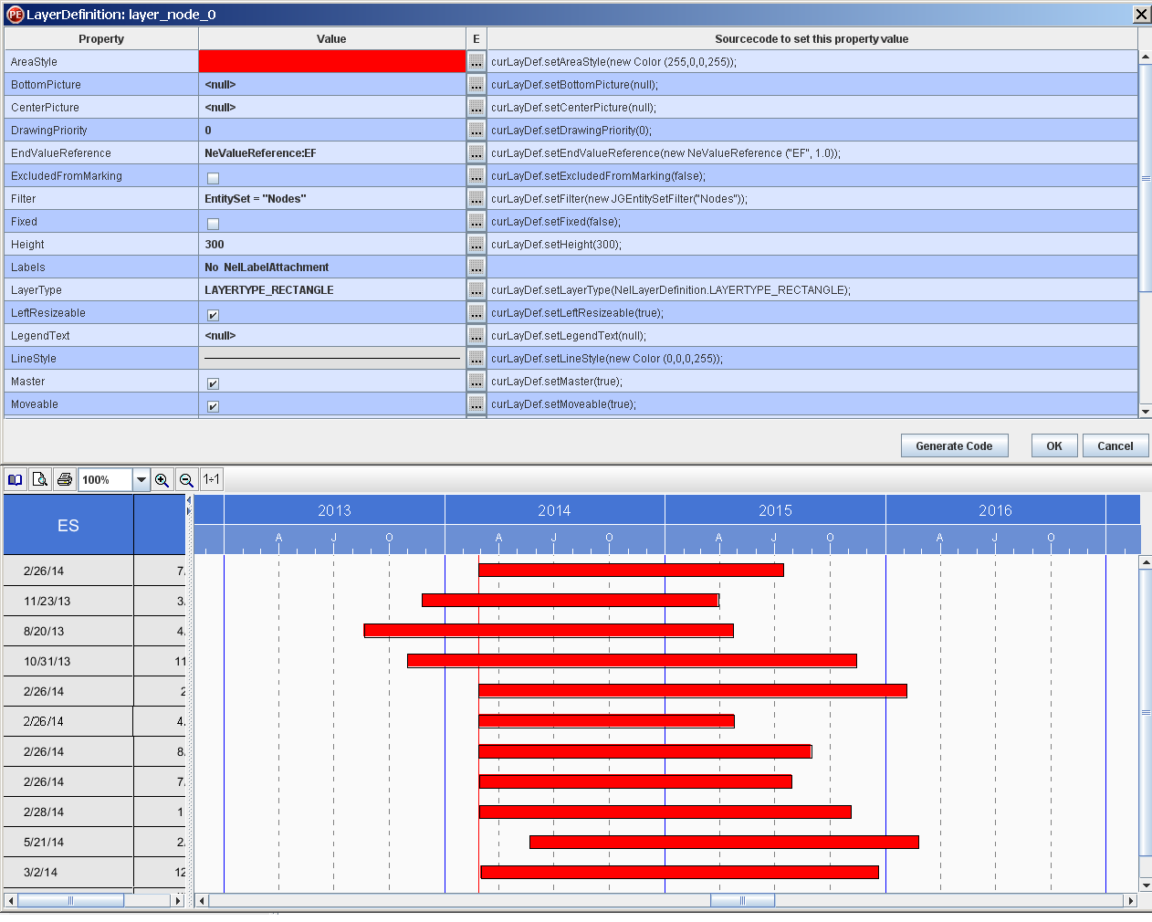Image resolution: width=1152 pixels, height=922 pixels.
Task: Click the printer icon to print the chart
Action: pos(65,479)
